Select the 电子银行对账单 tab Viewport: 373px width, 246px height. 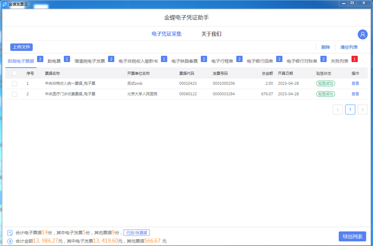[302, 61]
